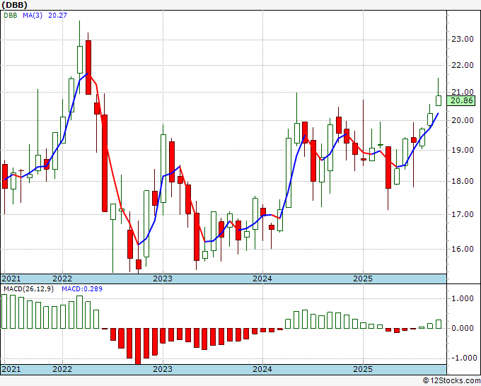The height and width of the screenshot is (386, 481).
Task: Click the current price tag 20.86
Action: [461, 100]
